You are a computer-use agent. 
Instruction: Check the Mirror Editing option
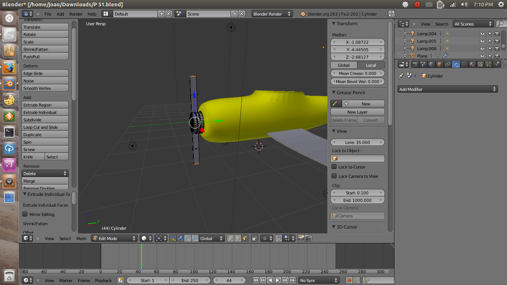[25, 214]
